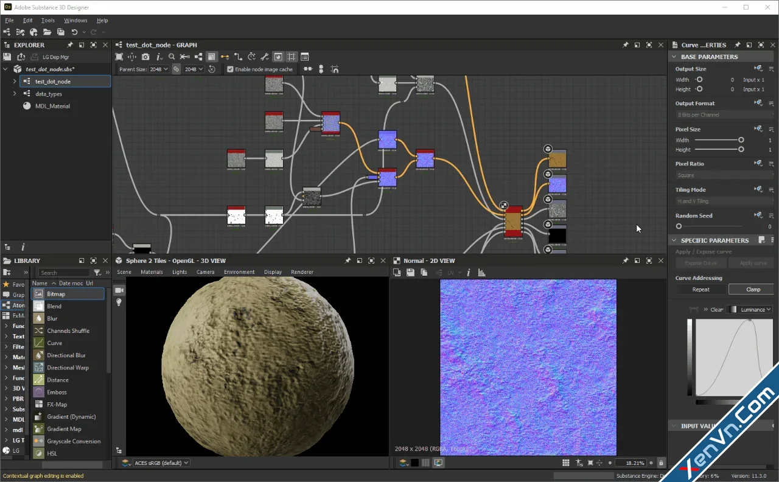Viewport: 779px width, 482px height.
Task: Open the Environment menu in 3D view
Action: point(239,272)
